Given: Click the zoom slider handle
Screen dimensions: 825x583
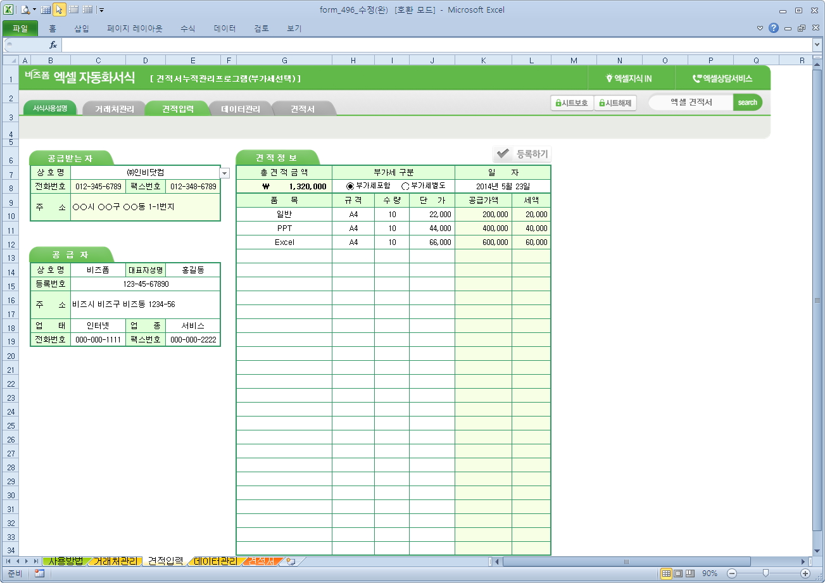Looking at the screenshot, I should [765, 573].
